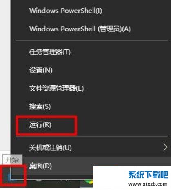Viewport: 171px width, 190px height.
Task: Click the 开始 tooltip label
Action: click(13, 159)
